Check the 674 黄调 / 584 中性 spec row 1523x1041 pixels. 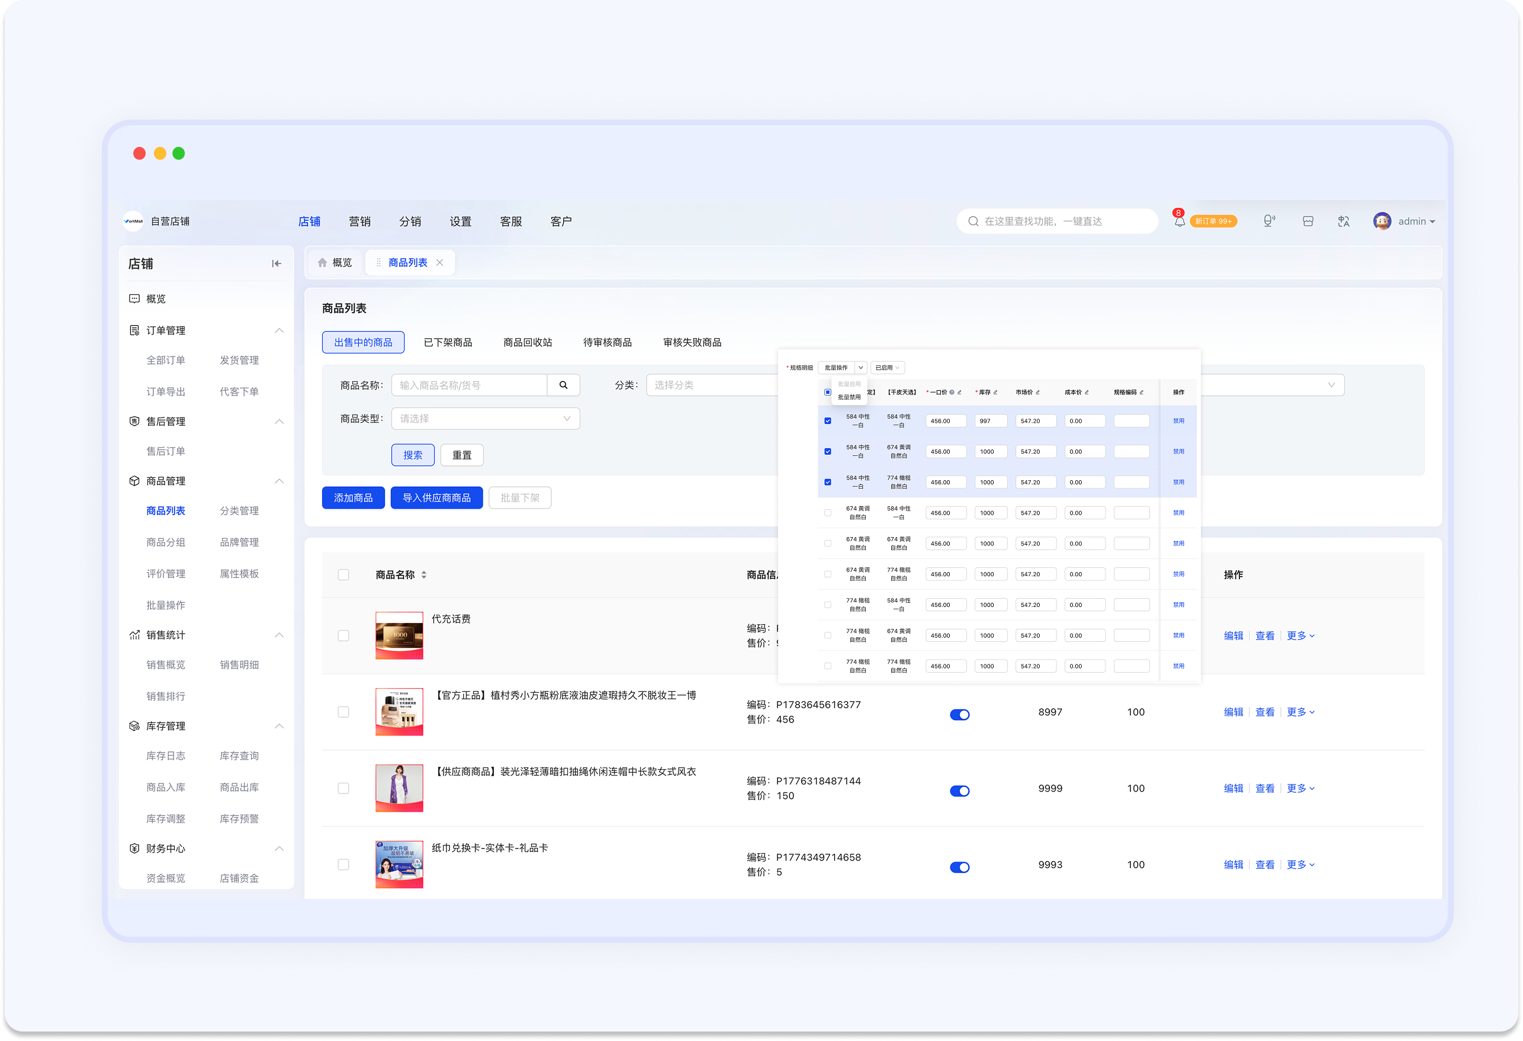pos(828,513)
